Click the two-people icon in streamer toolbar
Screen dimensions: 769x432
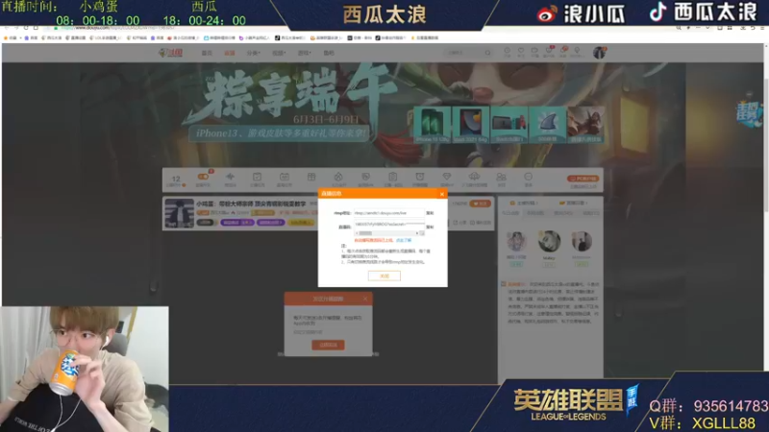click(501, 177)
